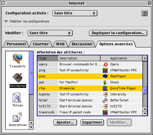Switch to the Courrier tab

click(41, 44)
